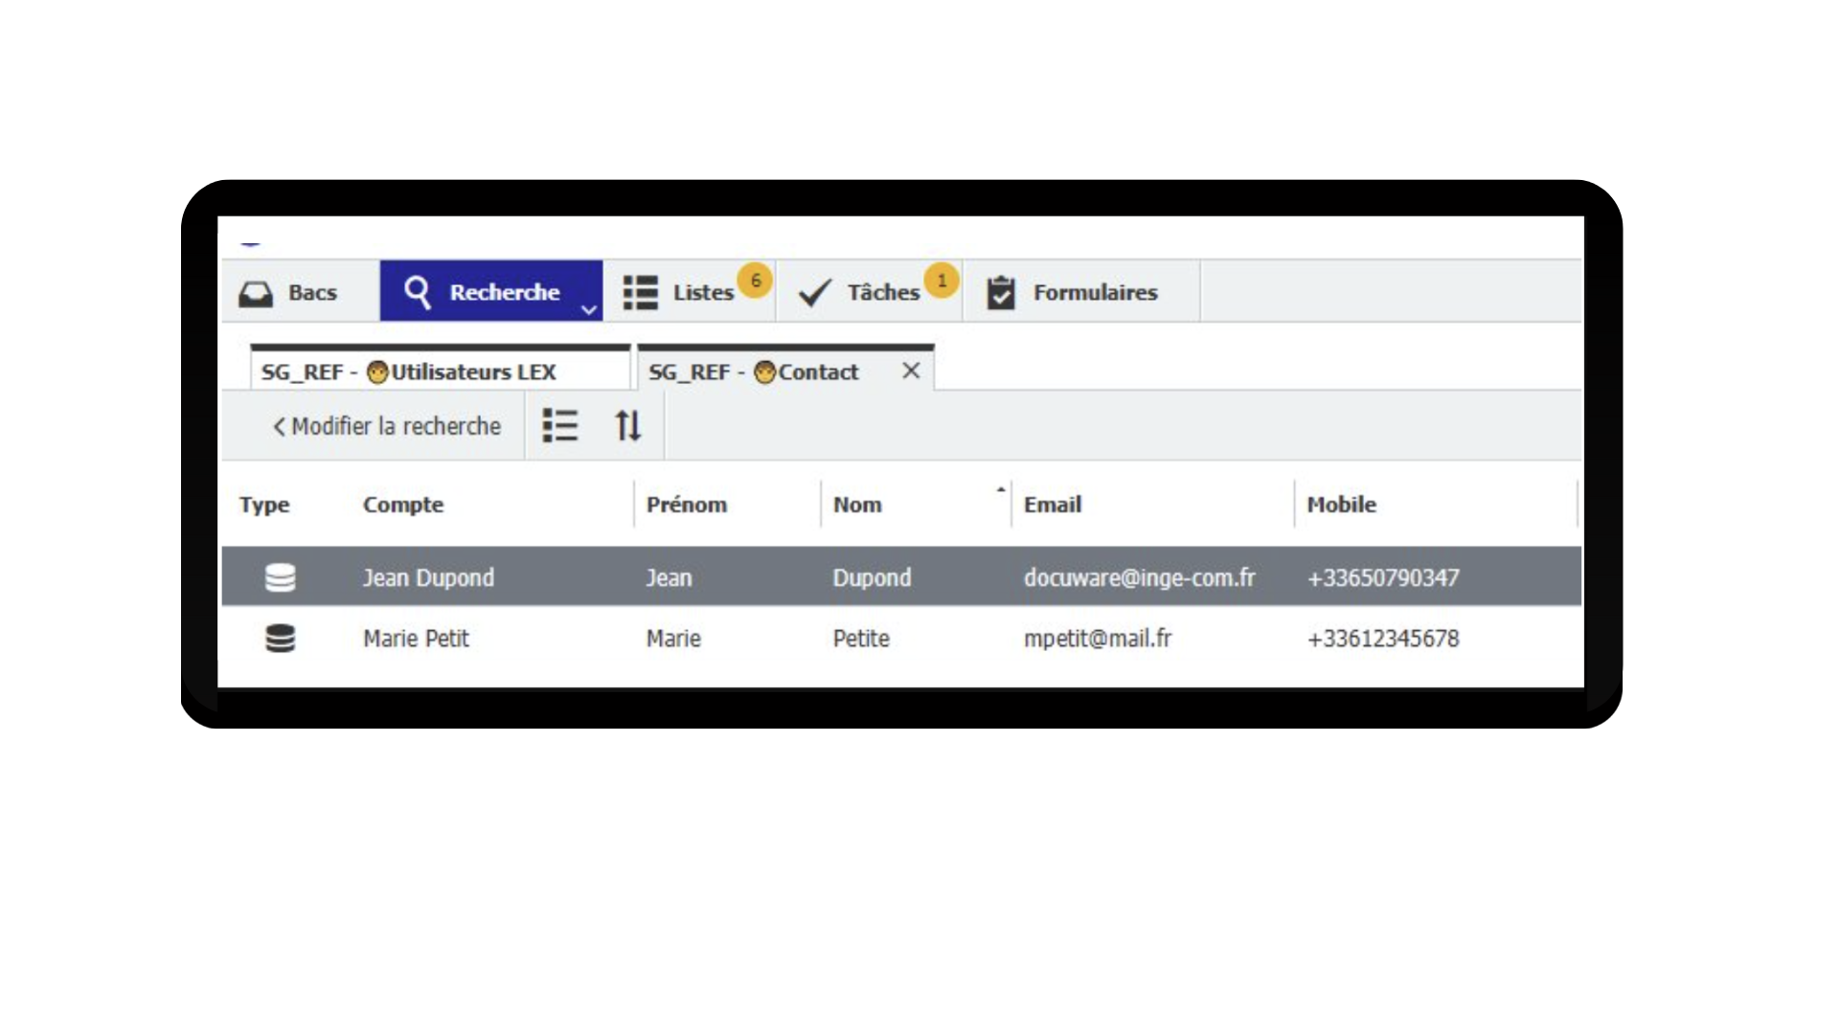Select the Jean Dupond account cell

click(428, 577)
